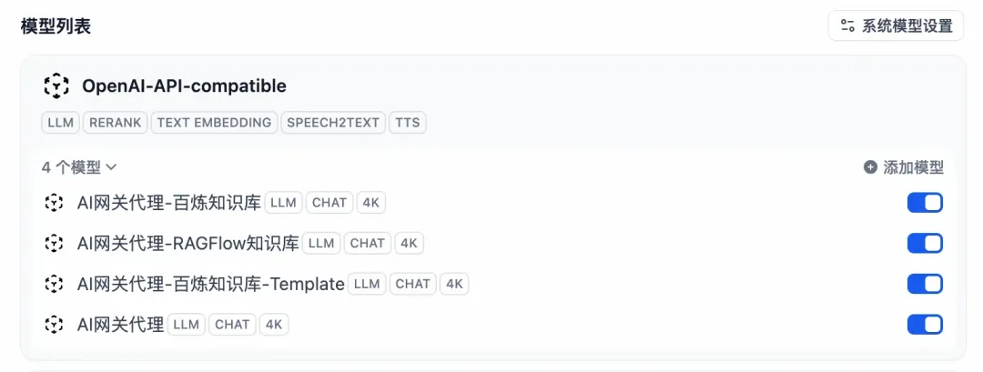Image resolution: width=983 pixels, height=372 pixels.
Task: Collapse the 4 个模型 list chevron
Action: pyautogui.click(x=111, y=167)
